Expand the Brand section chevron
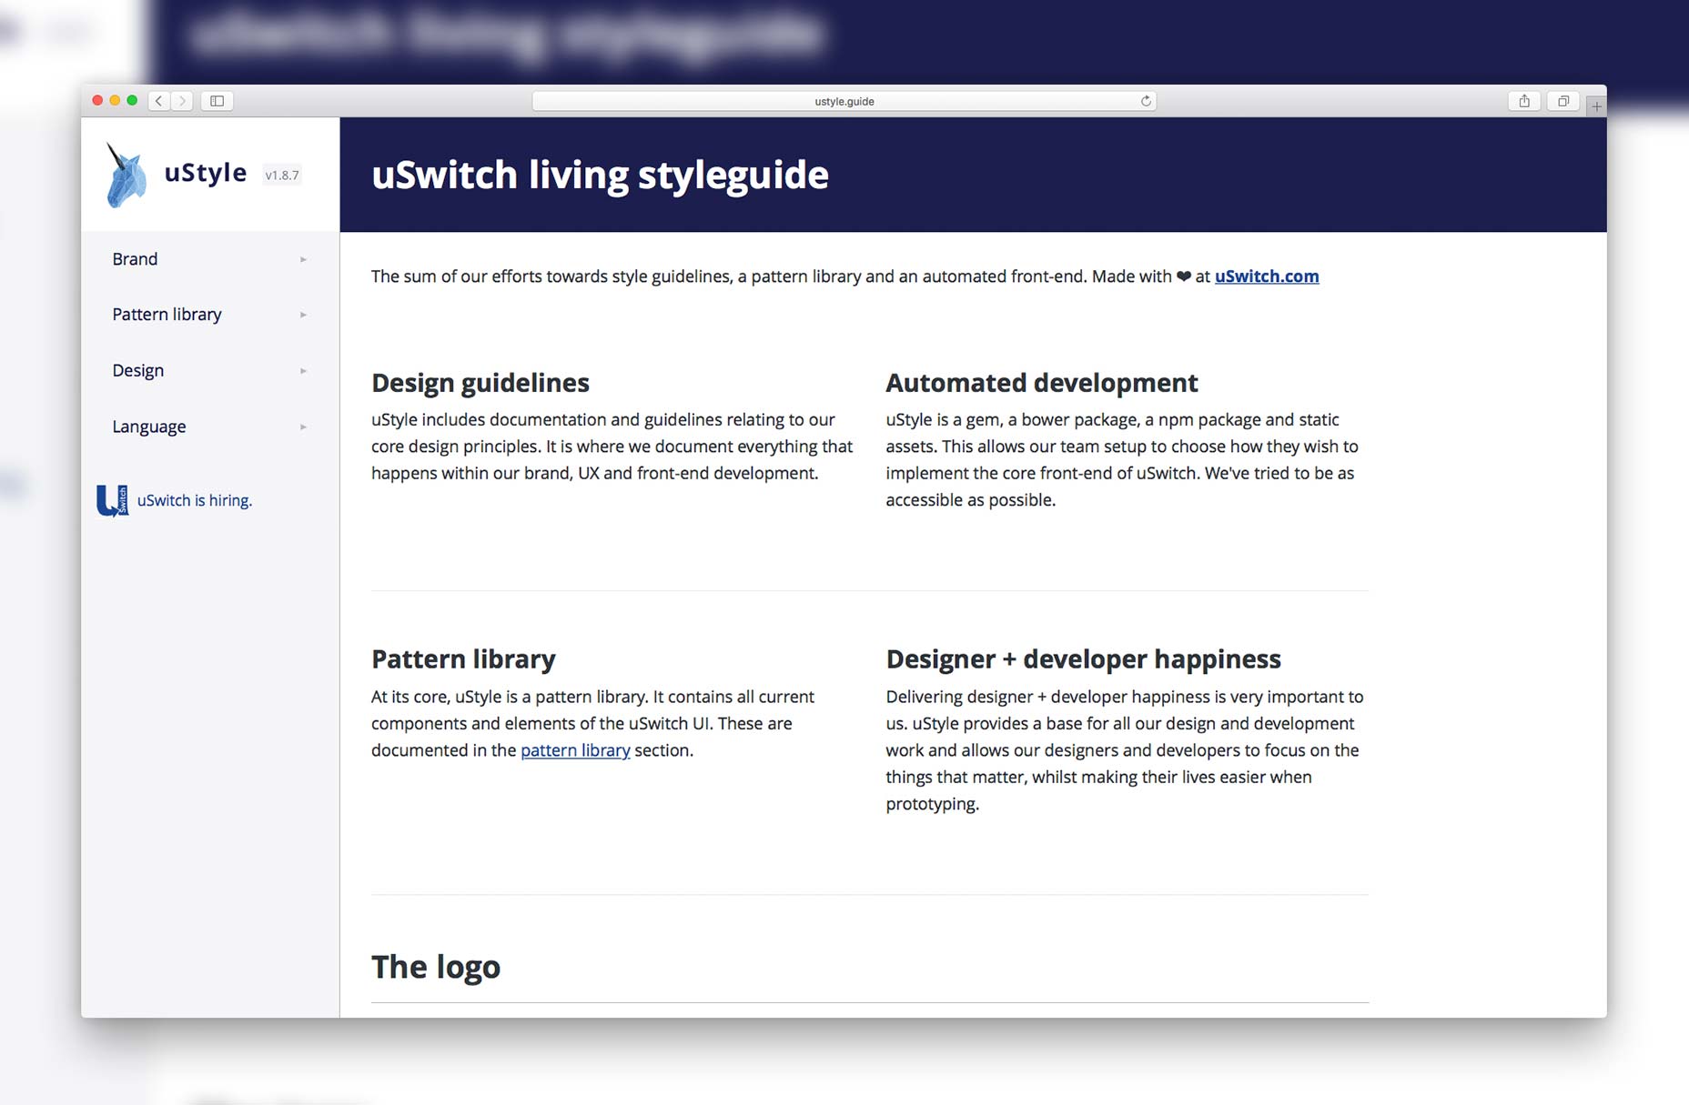This screenshot has height=1105, width=1689. (303, 259)
